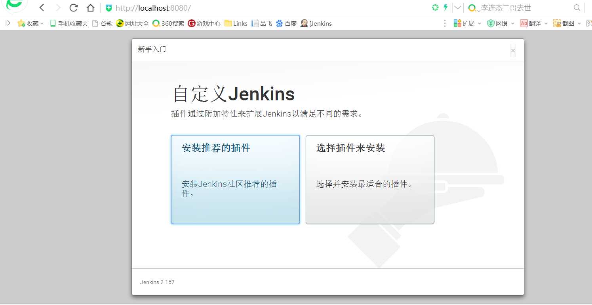Image resolution: width=592 pixels, height=305 pixels.
Task: Expand the address bar dropdown chevron
Action: (457, 8)
